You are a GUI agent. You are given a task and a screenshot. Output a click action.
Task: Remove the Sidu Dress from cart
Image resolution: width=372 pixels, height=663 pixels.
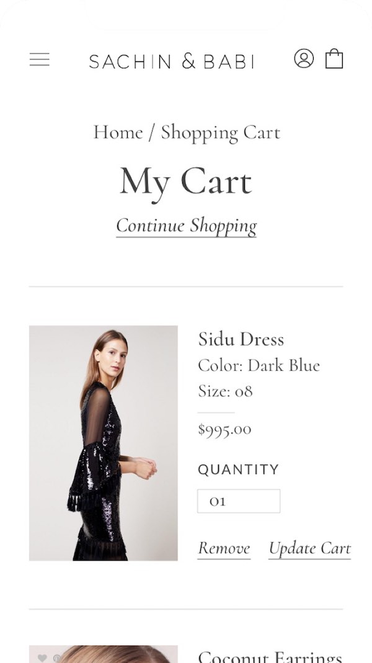point(224,548)
